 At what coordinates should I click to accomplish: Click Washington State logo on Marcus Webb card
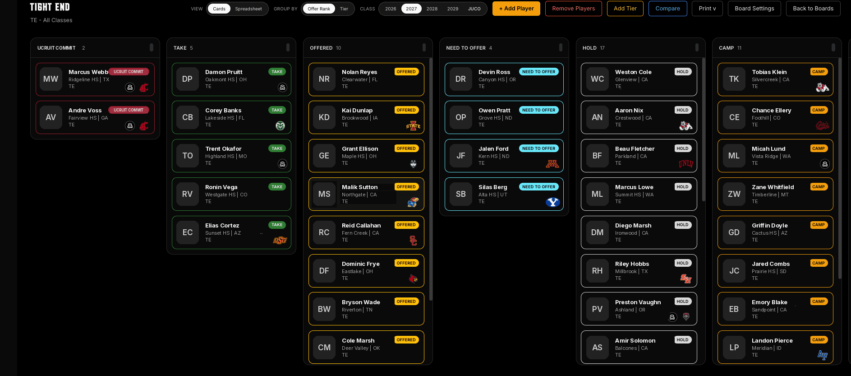144,88
